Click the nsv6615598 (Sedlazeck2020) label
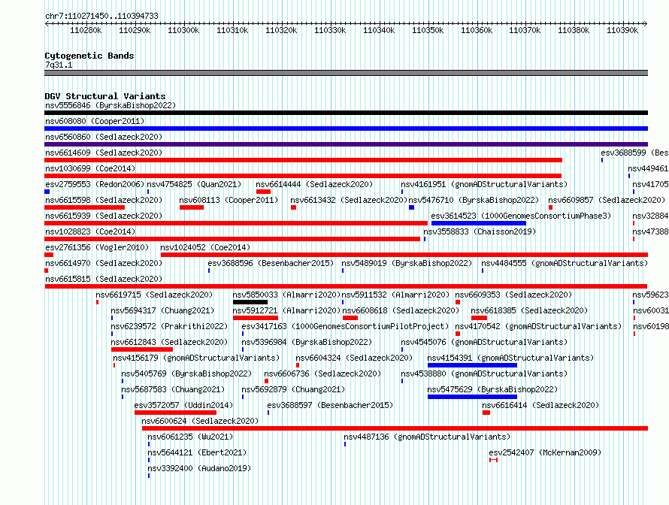The width and height of the screenshot is (669, 505). tap(104, 200)
